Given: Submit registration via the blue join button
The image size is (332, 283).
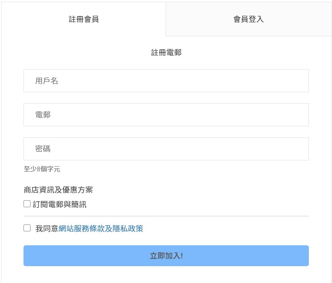Looking at the screenshot, I should (x=166, y=256).
